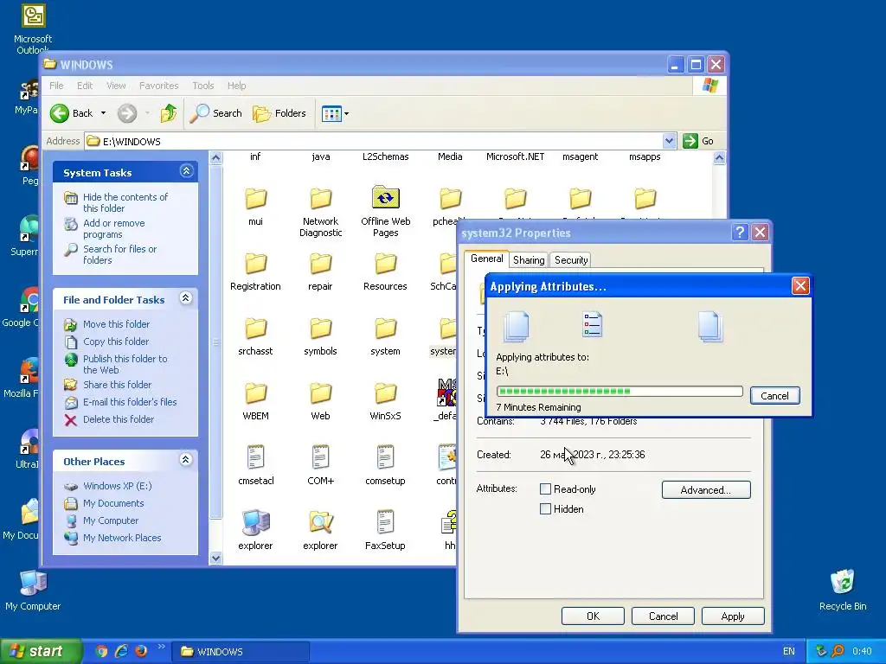
Task: Switch to the Security tab
Action: [571, 259]
